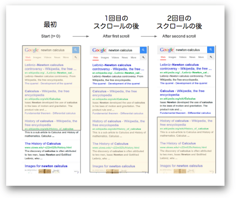The width and height of the screenshot is (236, 198).
Task: Open Calculus - Wikipedia result in After first scroll panel
Action: [115, 93]
